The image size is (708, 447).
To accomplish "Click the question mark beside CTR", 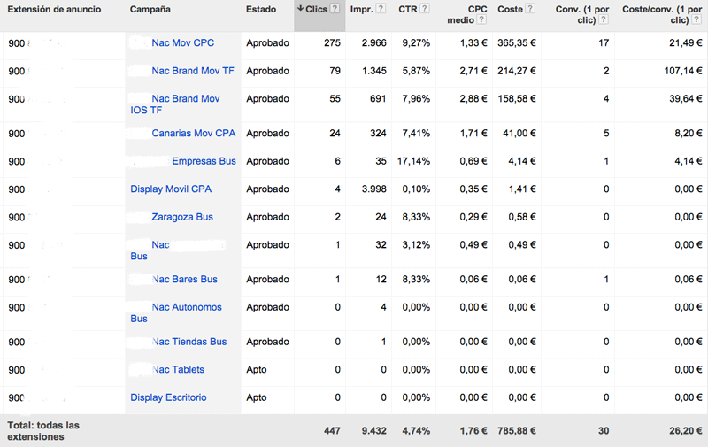I will pos(425,9).
